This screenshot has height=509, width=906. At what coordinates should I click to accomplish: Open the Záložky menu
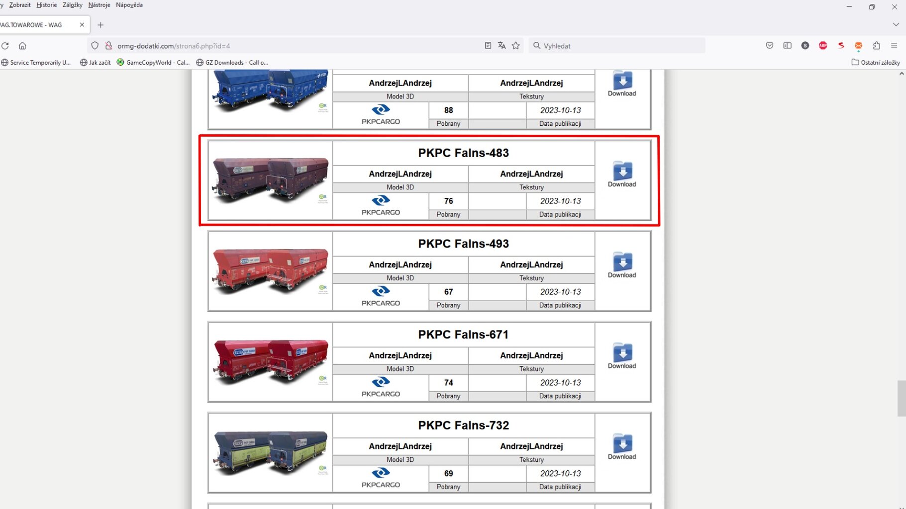[73, 5]
